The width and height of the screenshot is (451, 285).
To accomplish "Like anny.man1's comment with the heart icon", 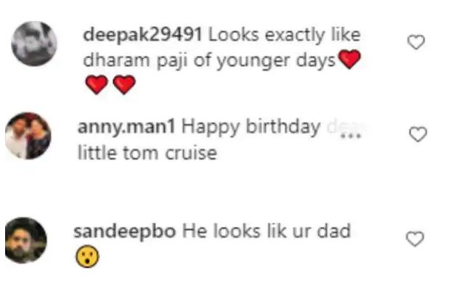I will coord(418,134).
